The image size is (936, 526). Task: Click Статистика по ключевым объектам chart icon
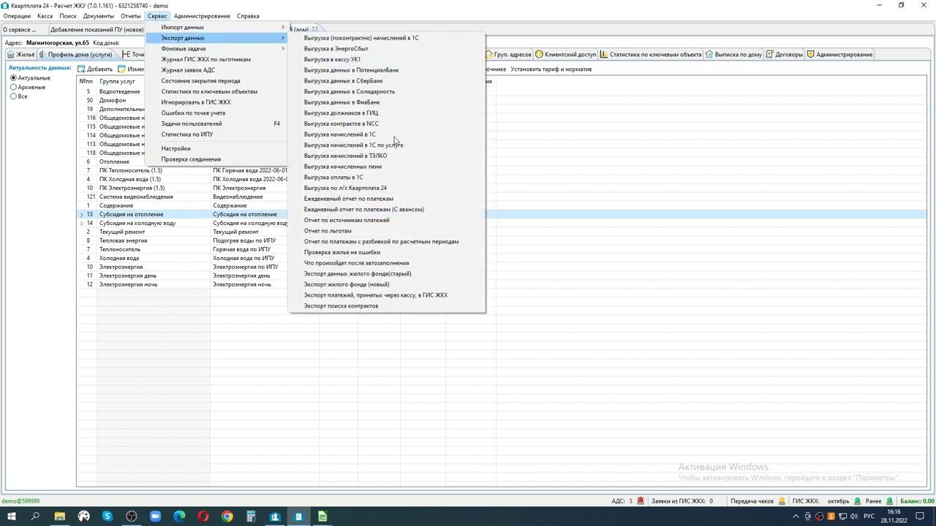(x=604, y=55)
